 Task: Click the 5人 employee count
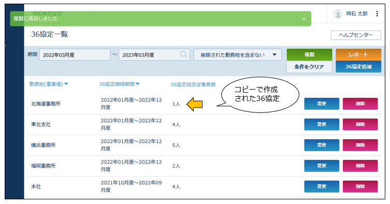[176, 145]
